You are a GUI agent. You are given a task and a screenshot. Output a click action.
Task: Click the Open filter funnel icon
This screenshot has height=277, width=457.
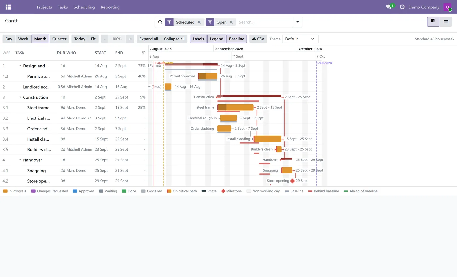pos(210,22)
